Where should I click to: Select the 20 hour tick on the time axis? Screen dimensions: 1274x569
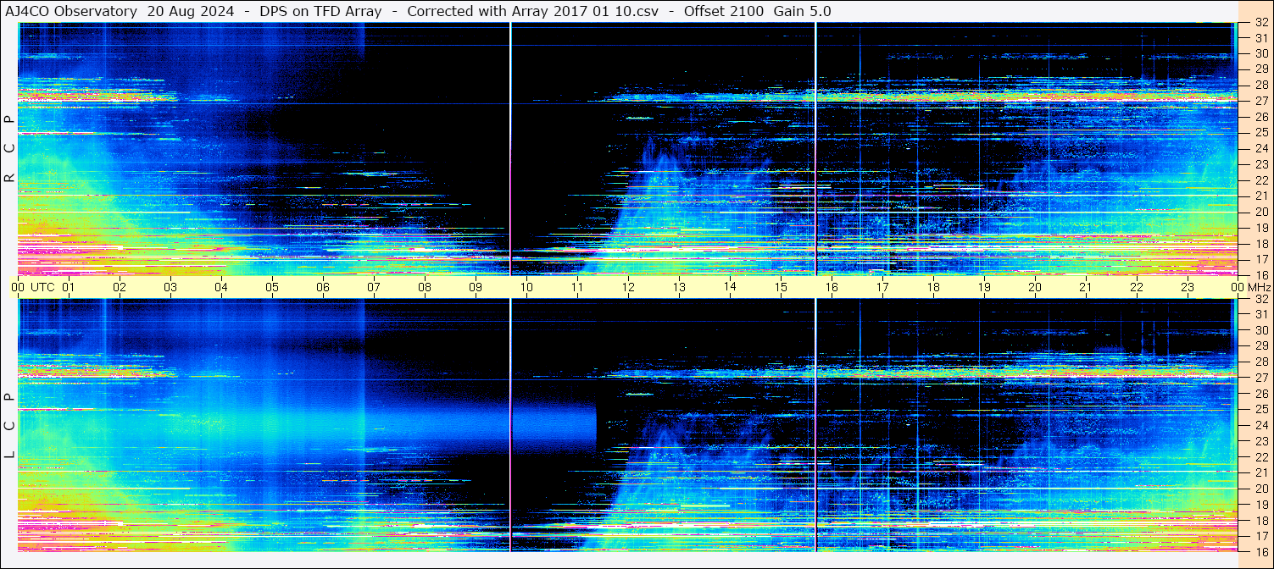point(1035,287)
